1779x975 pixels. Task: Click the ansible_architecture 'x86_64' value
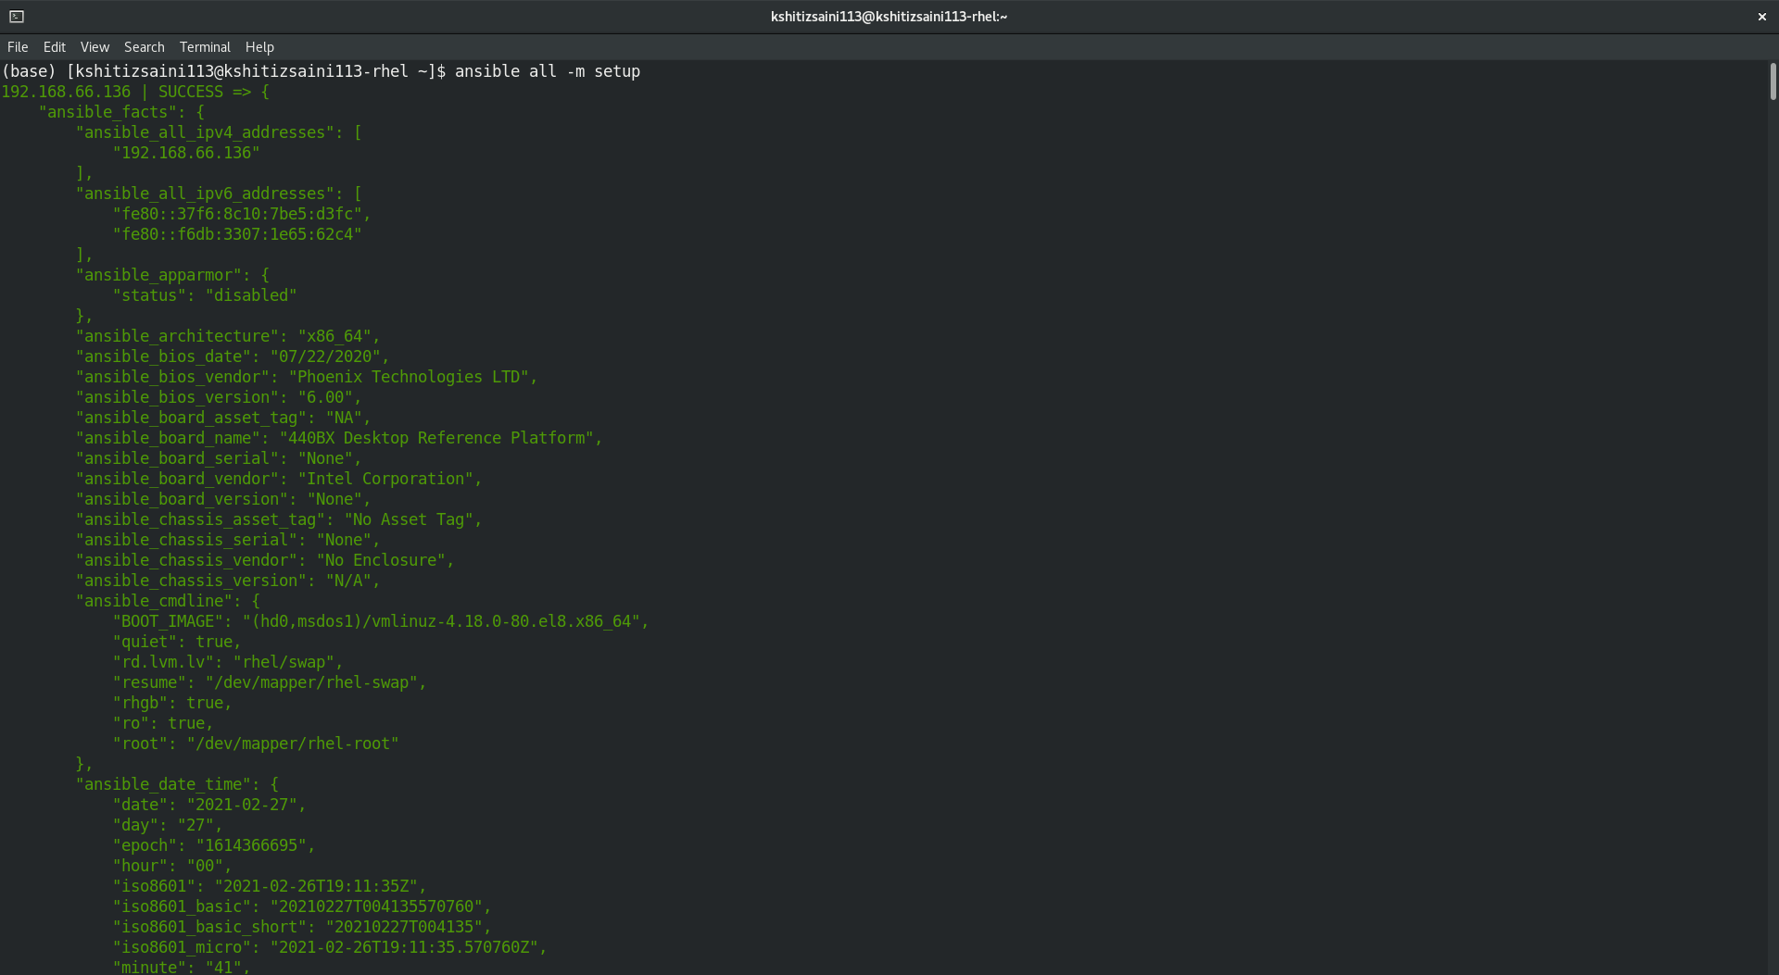[x=334, y=336]
